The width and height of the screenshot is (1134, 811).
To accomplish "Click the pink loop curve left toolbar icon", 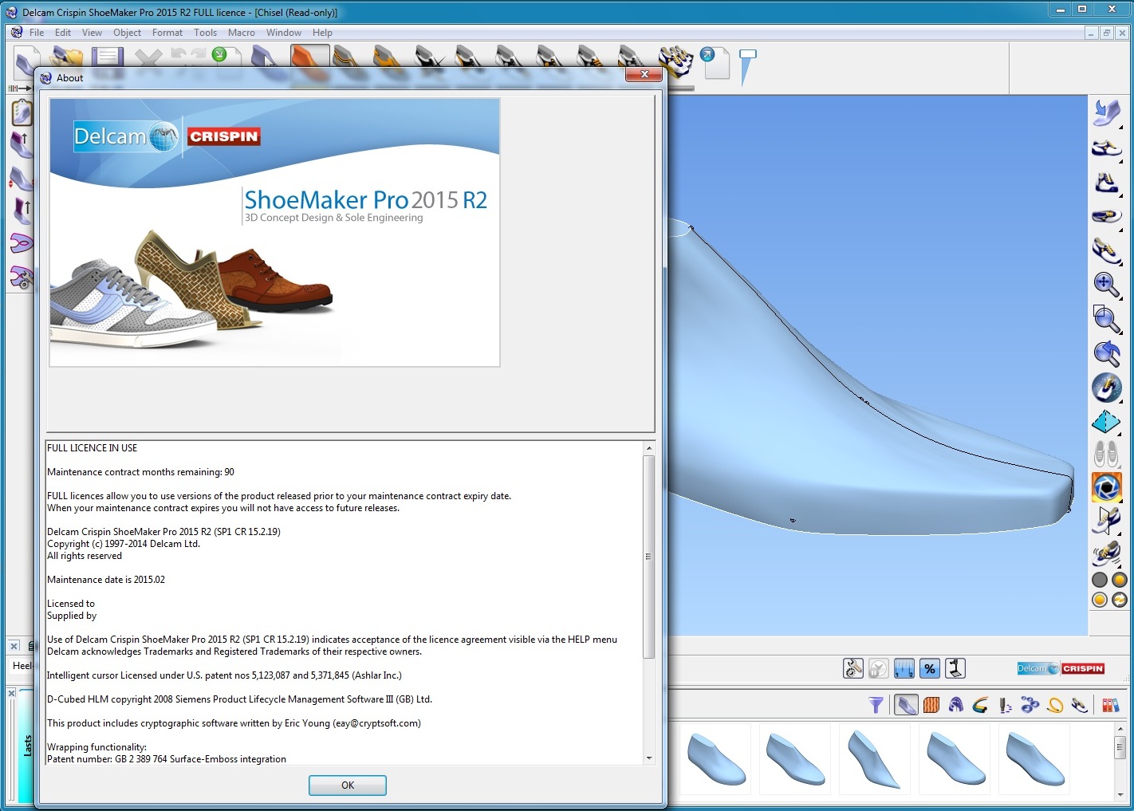I will (22, 243).
